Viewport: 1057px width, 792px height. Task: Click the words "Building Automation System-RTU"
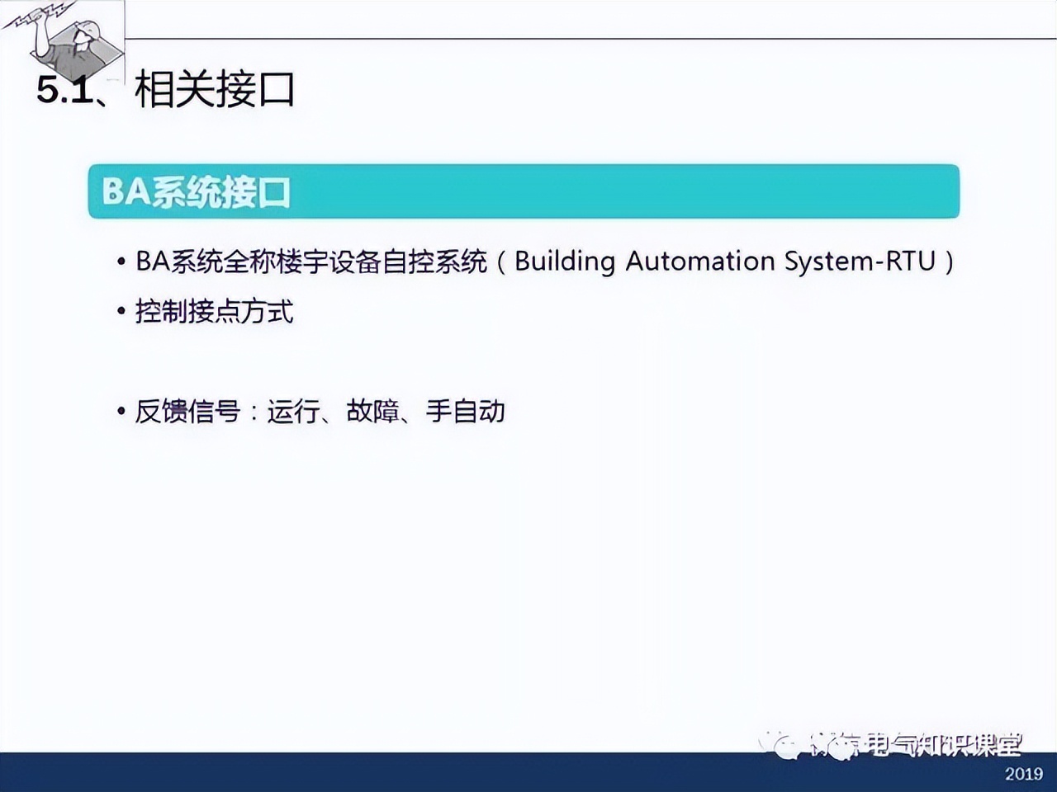pyautogui.click(x=725, y=262)
